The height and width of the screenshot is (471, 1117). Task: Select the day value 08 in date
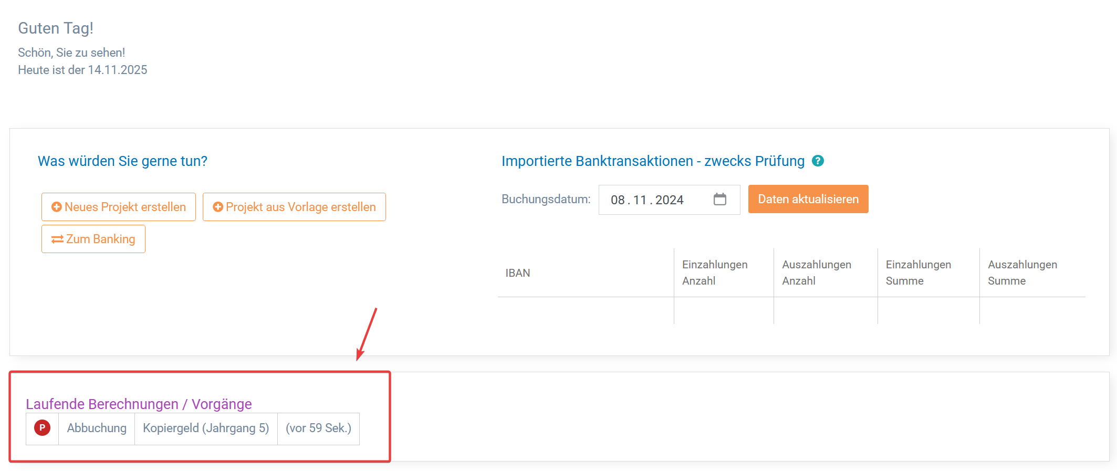(618, 200)
